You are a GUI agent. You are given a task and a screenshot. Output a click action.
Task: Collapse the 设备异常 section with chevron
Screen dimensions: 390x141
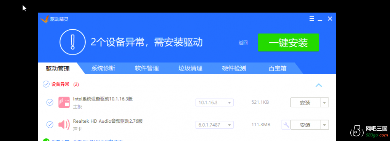pyautogui.click(x=319, y=85)
